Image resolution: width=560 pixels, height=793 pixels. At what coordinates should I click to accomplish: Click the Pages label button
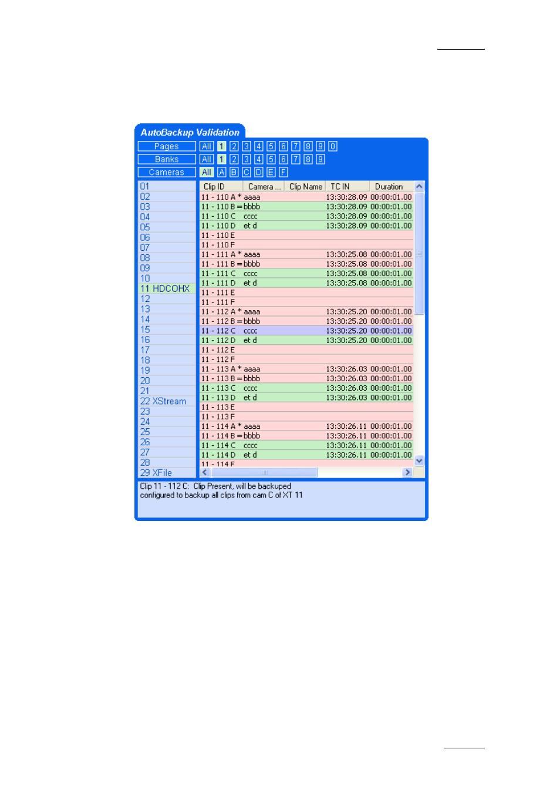tap(167, 146)
